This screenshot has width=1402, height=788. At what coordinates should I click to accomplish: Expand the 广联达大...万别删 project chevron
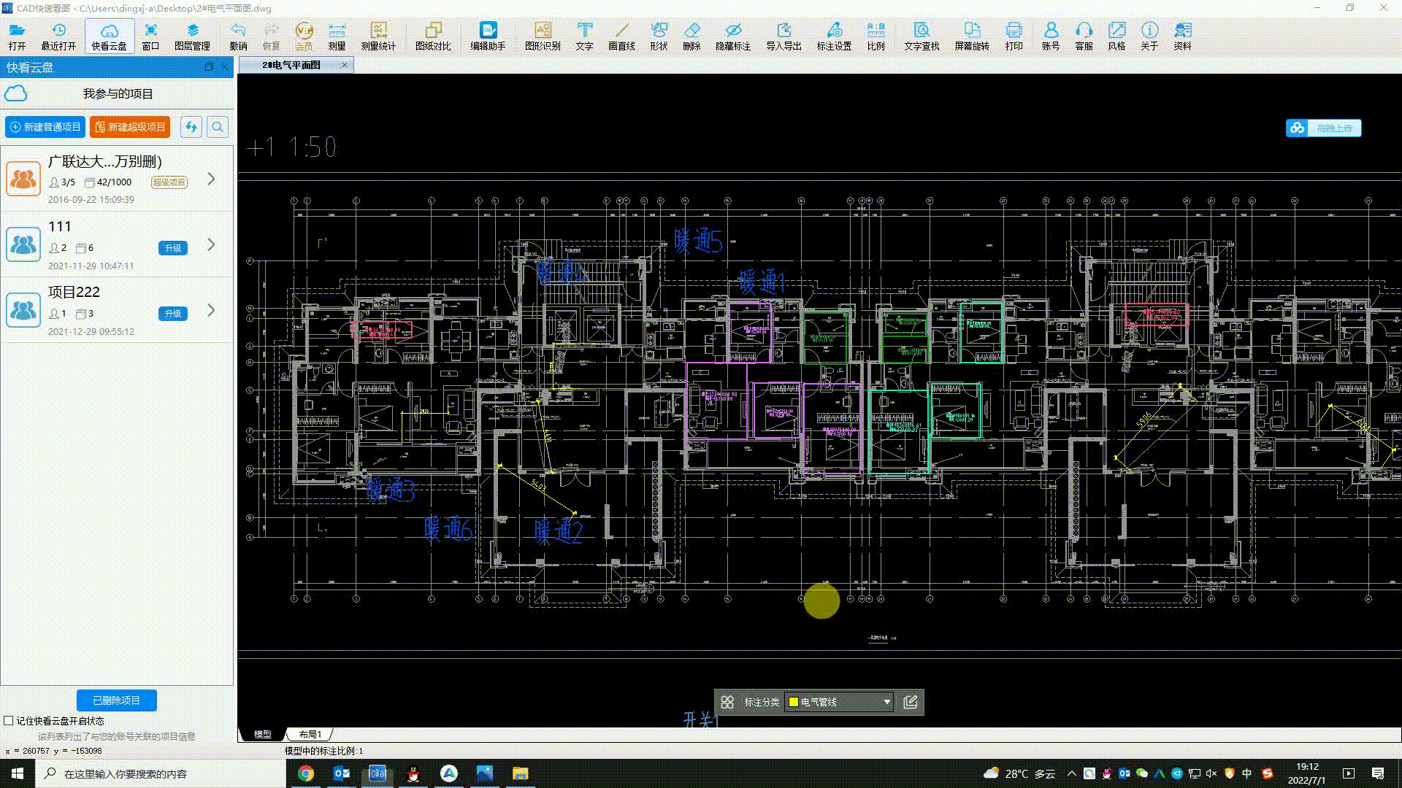211,179
